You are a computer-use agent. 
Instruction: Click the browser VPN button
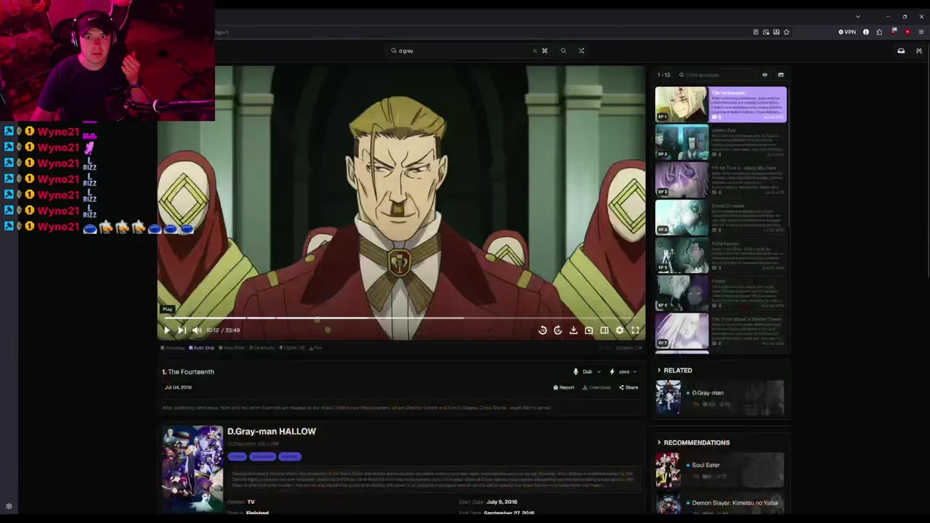coord(847,32)
